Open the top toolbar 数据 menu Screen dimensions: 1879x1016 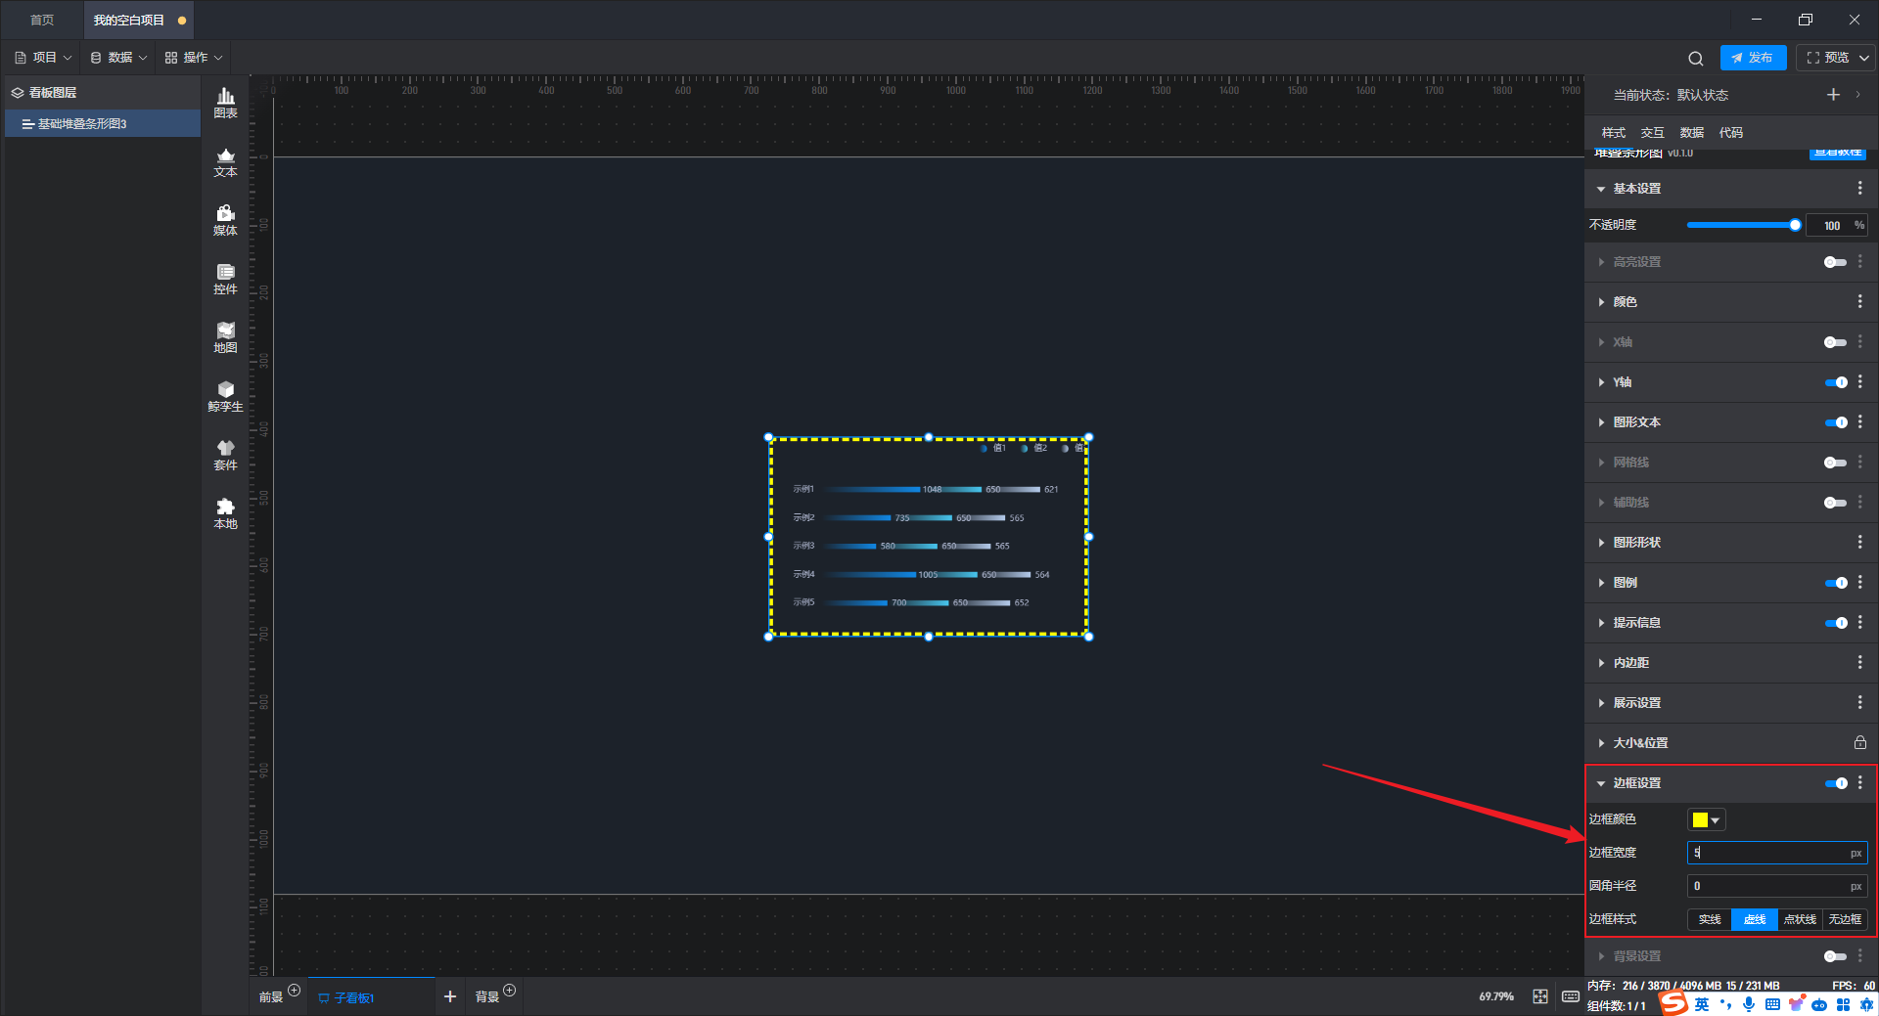click(x=118, y=58)
